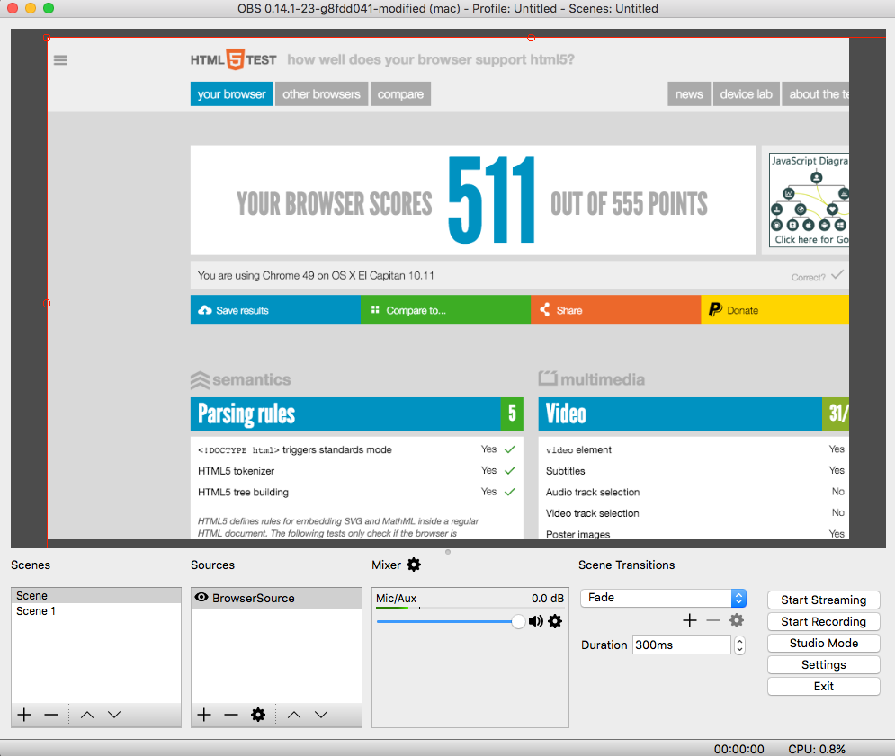Open hamburger menu in HTML5test preview
This screenshot has height=756, width=895.
[60, 60]
